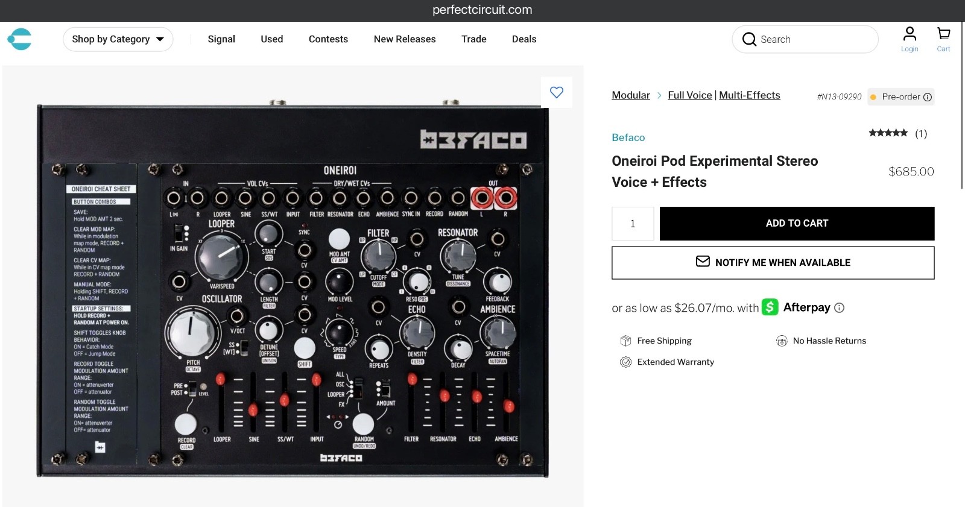The image size is (965, 507).
Task: Open the Contests page
Action: (x=328, y=39)
